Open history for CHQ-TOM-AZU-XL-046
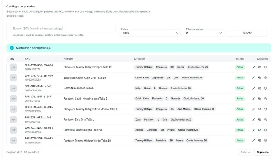This screenshot has height=158, width=272. click(266, 109)
